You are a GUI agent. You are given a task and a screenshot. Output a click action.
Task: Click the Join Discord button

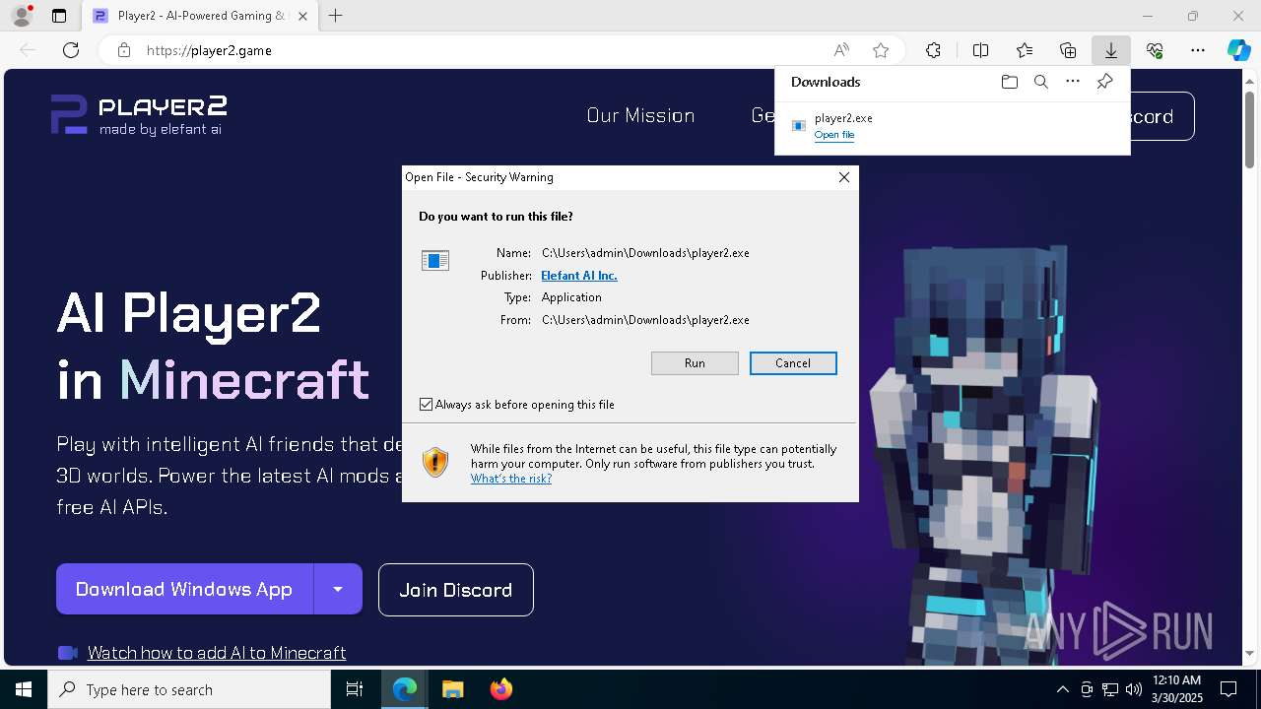456,590
